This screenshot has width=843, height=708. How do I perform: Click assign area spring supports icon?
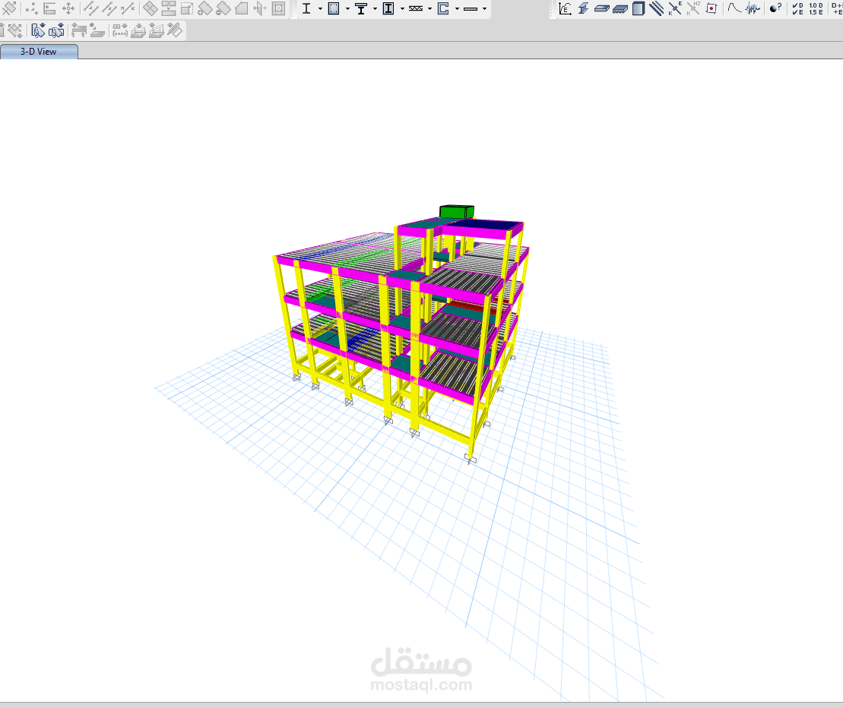coord(79,30)
